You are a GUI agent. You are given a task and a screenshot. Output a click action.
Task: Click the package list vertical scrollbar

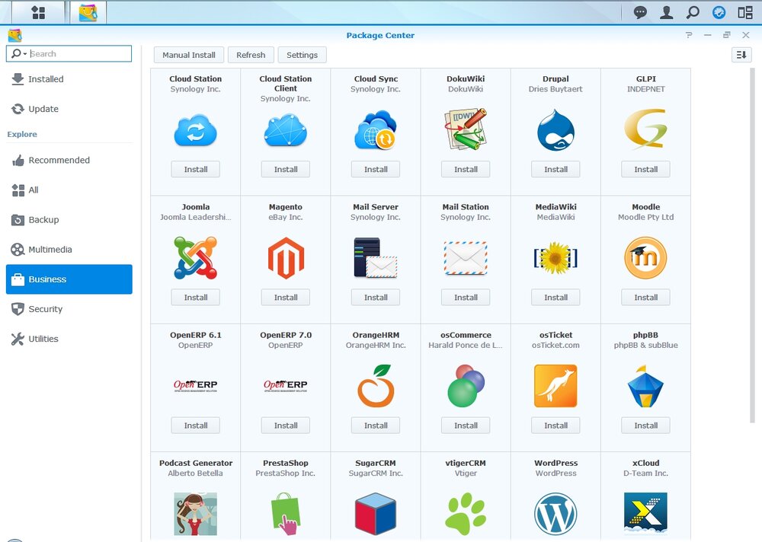pyautogui.click(x=752, y=245)
